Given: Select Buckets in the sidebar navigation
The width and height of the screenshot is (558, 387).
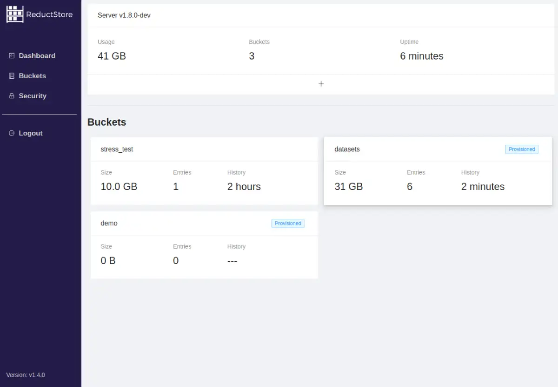Looking at the screenshot, I should pos(32,75).
